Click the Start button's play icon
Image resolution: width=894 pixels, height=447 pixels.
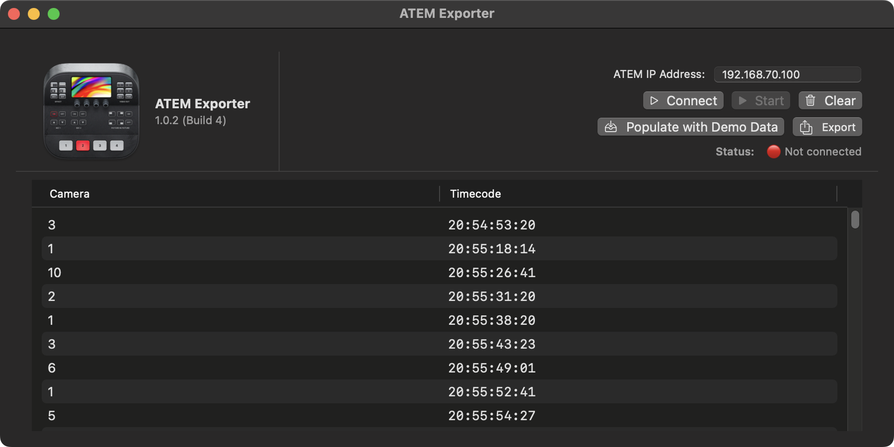[743, 101]
